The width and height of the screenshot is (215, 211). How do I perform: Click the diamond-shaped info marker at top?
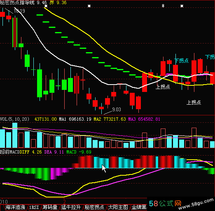163,6
